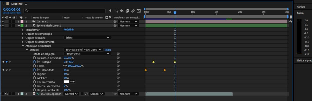The image size is (312, 101).
Task: Click stopwatch for Resposta ambiente
Action: point(34,90)
